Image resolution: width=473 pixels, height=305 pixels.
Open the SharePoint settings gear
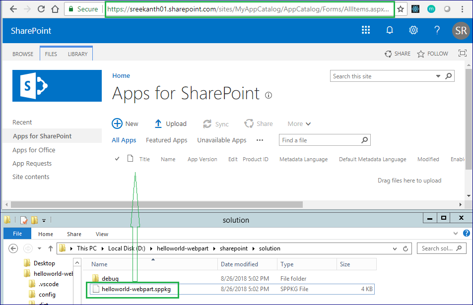point(413,30)
